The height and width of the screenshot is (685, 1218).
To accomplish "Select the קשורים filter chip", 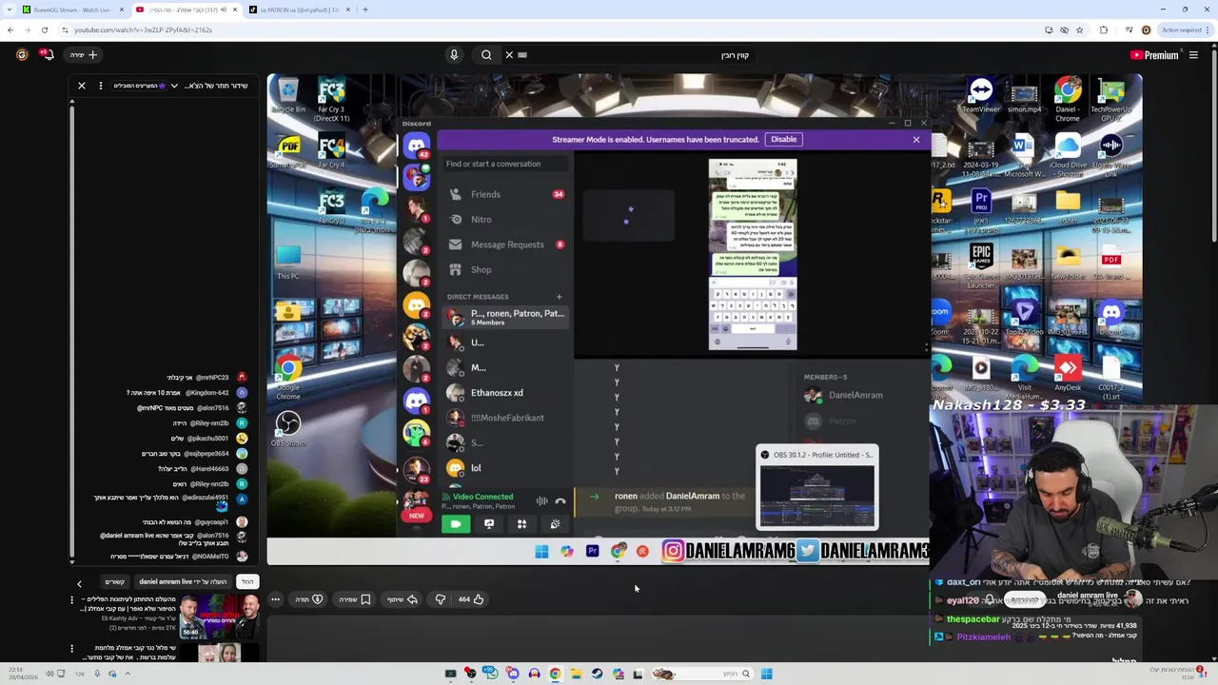I will point(115,581).
